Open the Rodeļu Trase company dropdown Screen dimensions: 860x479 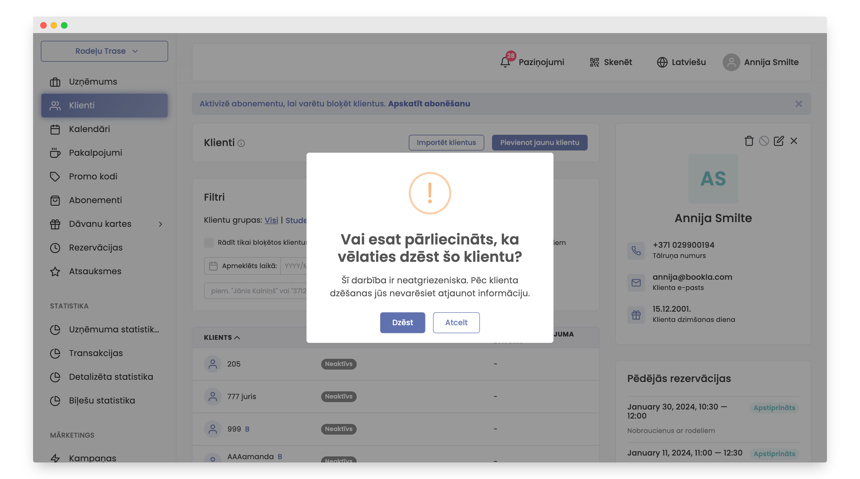point(104,52)
